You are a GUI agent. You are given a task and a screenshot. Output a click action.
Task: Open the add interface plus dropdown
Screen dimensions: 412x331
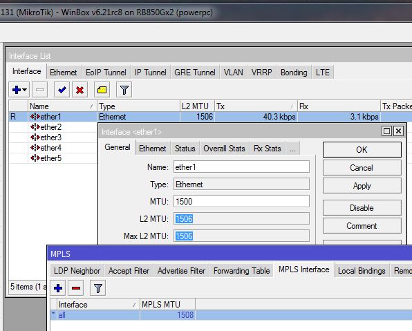click(x=19, y=90)
